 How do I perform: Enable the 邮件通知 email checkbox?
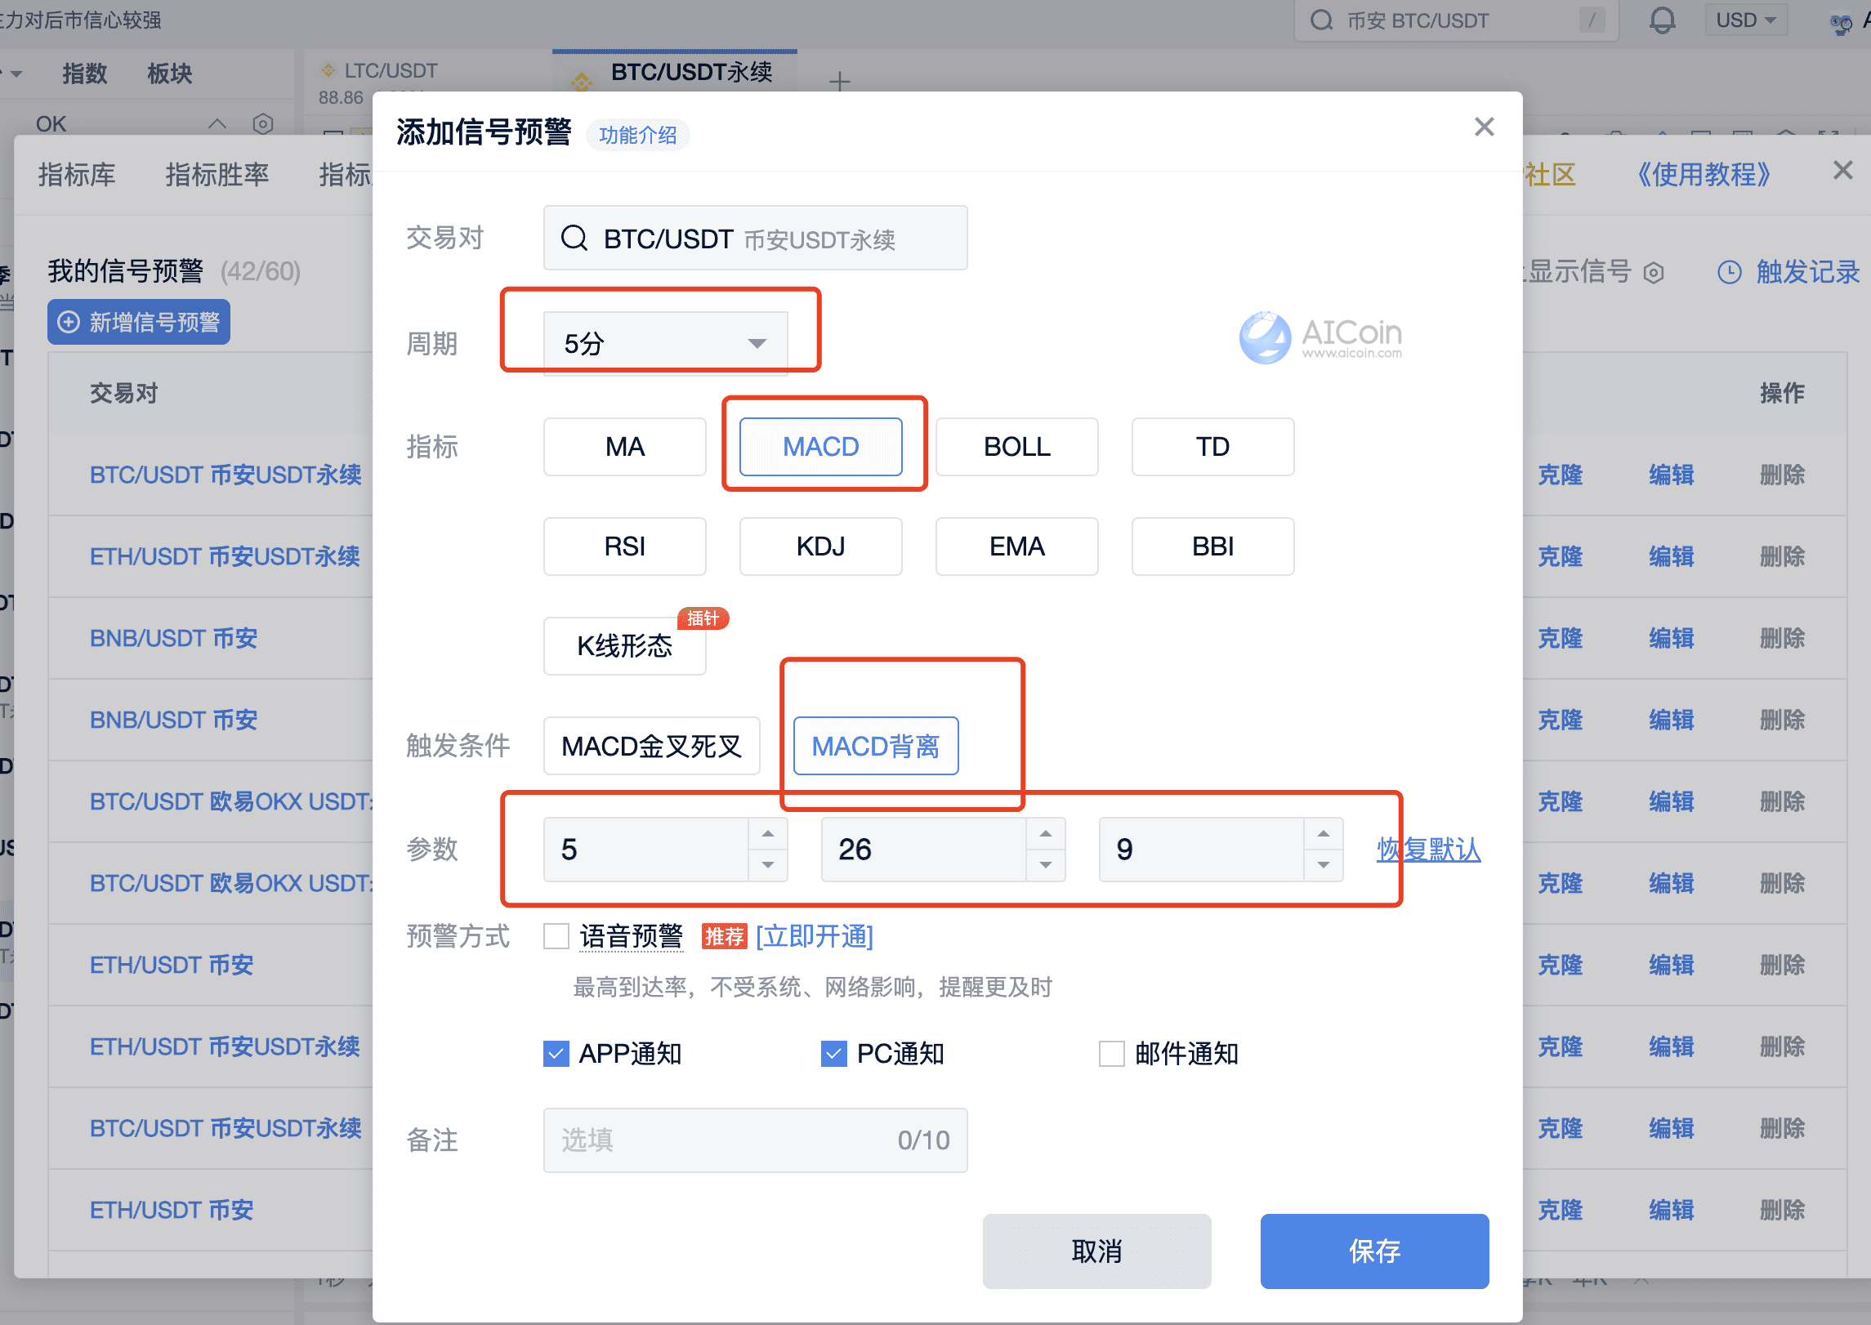[1112, 1054]
